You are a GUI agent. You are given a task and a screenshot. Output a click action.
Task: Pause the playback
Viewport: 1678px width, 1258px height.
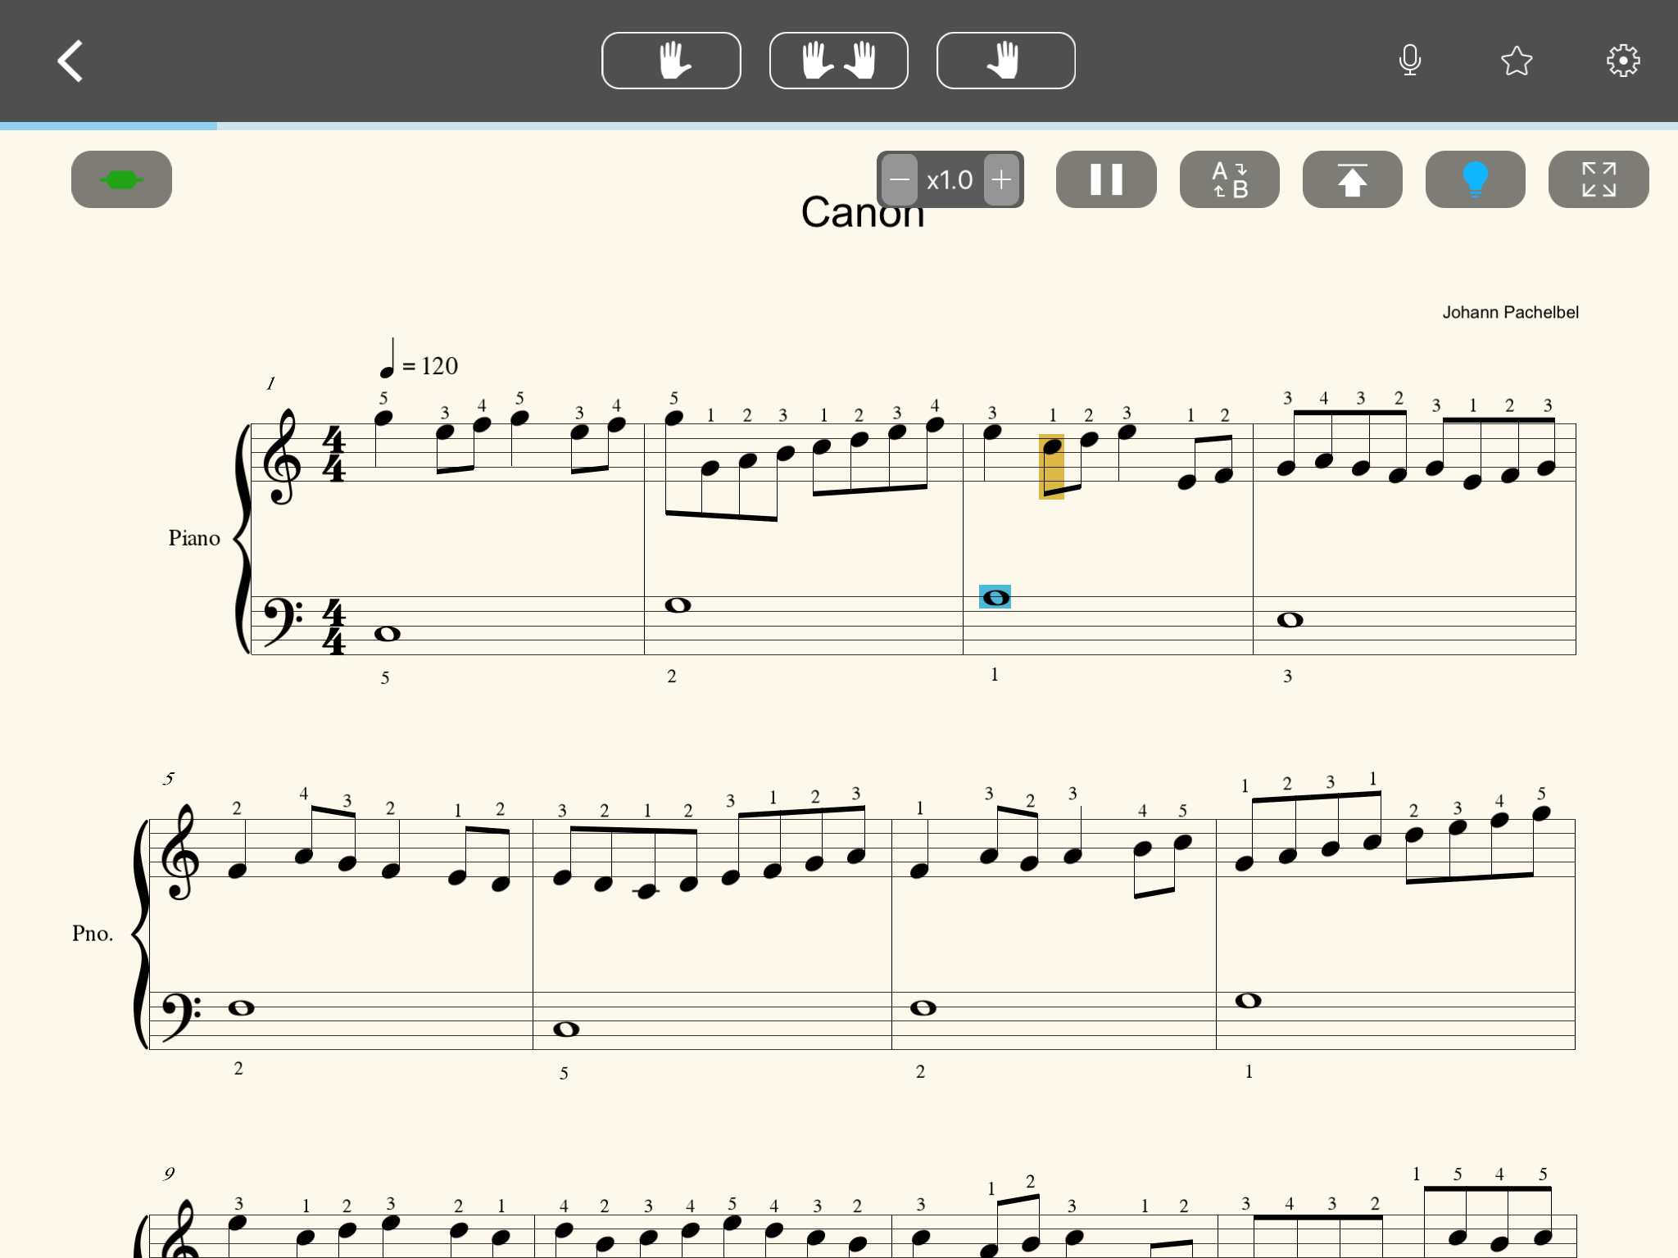[1106, 179]
